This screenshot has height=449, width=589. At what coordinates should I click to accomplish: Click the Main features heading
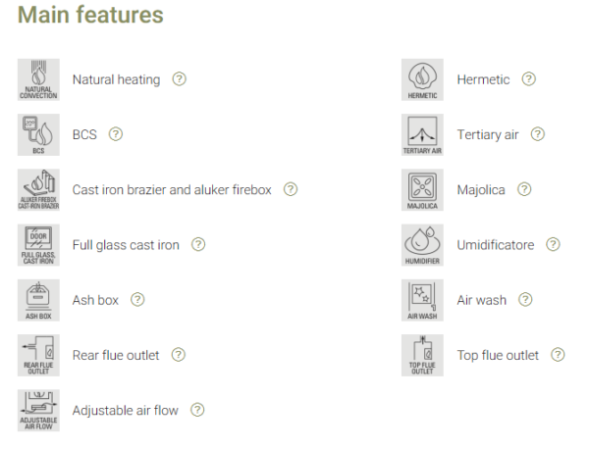tap(91, 16)
